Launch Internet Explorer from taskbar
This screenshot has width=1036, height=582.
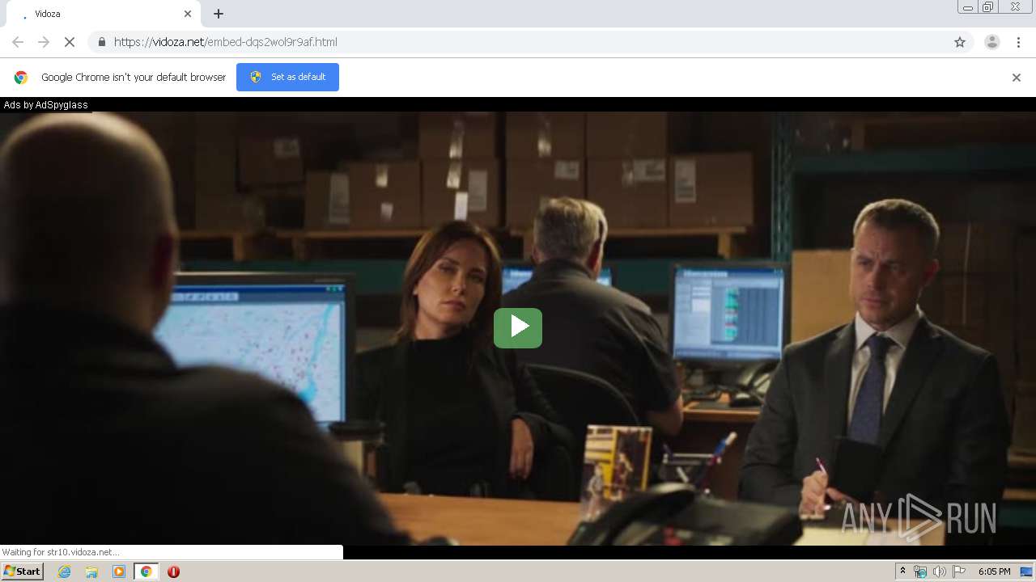pos(64,571)
